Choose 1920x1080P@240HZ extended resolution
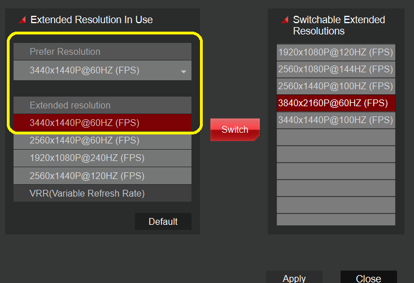This screenshot has width=414, height=283. pyautogui.click(x=102, y=158)
